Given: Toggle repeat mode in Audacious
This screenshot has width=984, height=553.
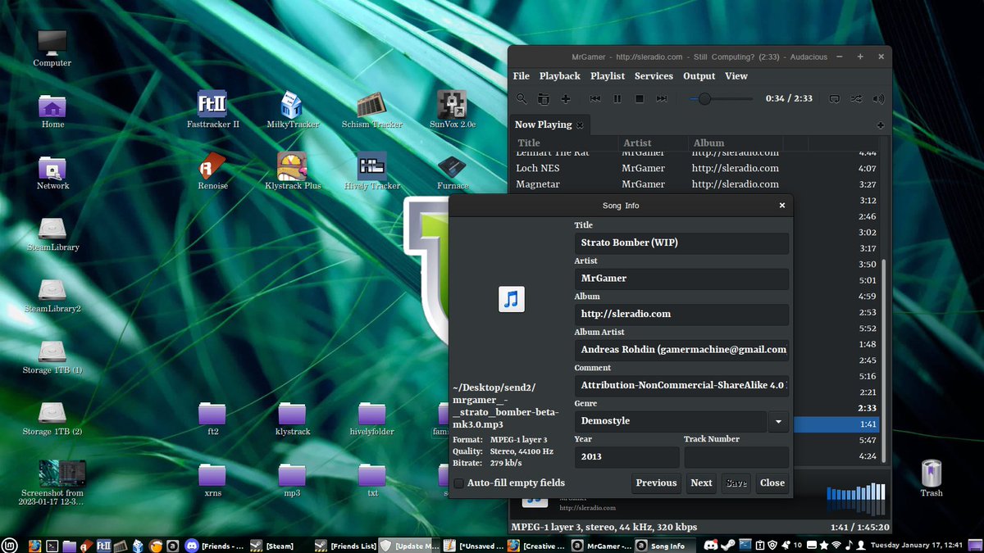Looking at the screenshot, I should (x=834, y=98).
